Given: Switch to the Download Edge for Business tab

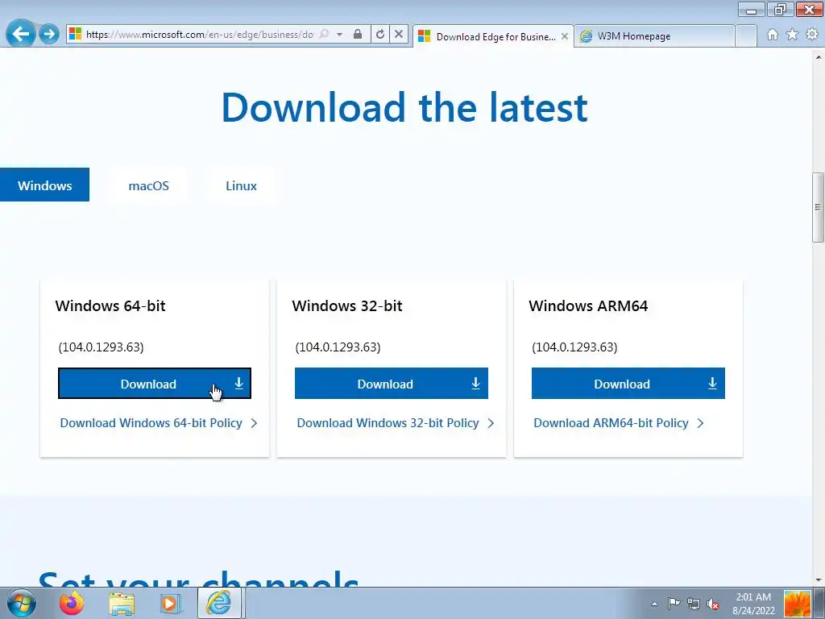Looking at the screenshot, I should pos(495,36).
